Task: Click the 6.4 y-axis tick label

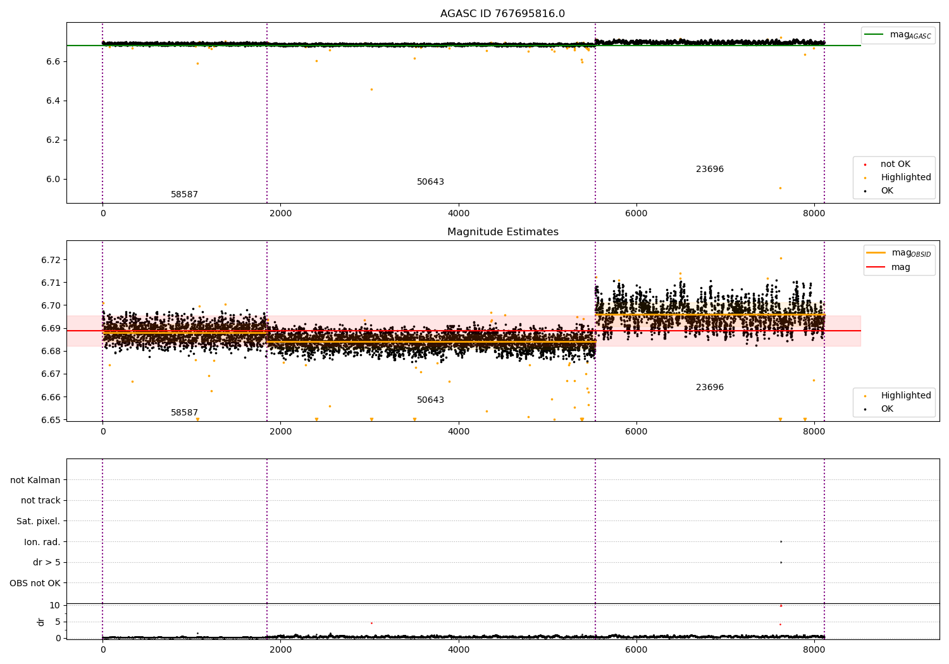Action: (x=53, y=101)
